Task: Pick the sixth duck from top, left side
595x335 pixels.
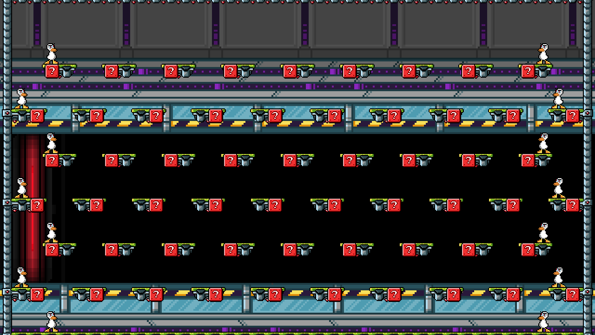Action: (21, 277)
